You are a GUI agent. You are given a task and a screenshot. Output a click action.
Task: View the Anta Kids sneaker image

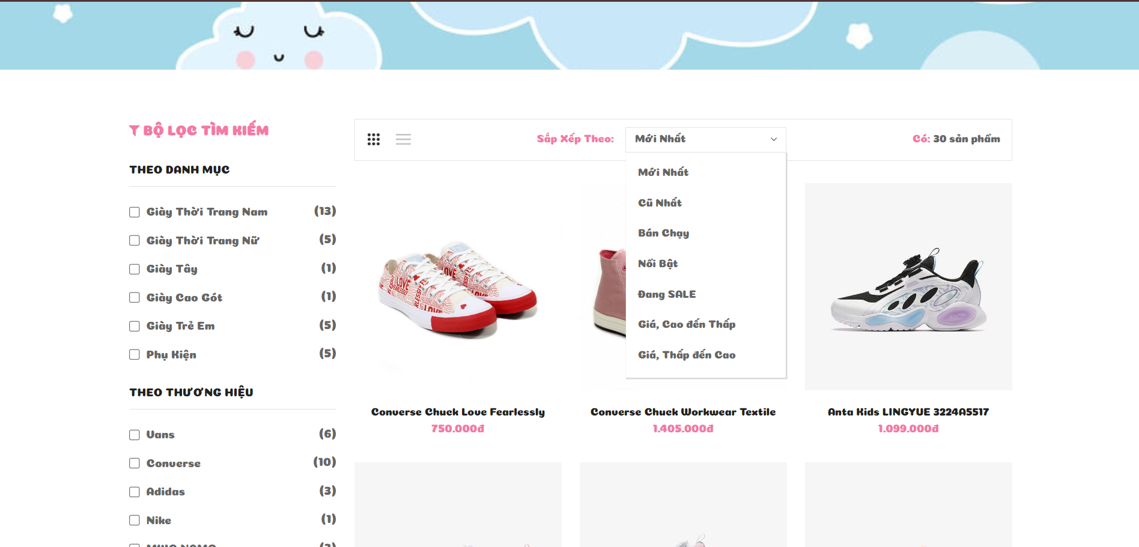[x=908, y=287]
